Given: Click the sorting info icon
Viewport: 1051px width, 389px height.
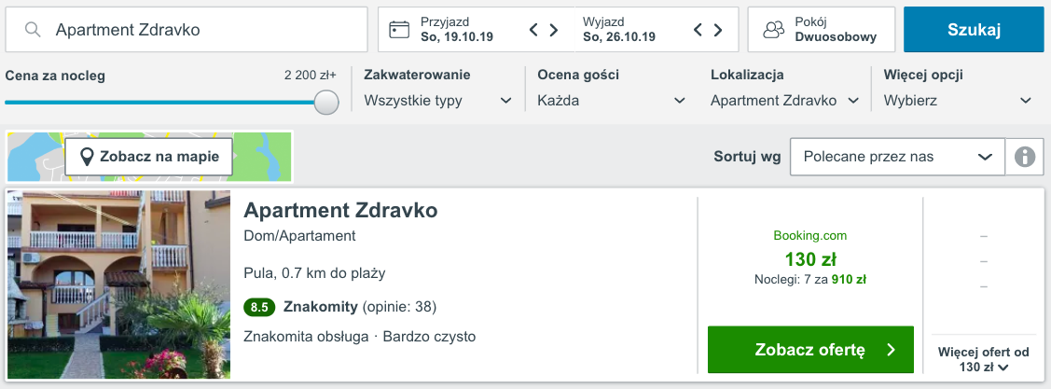Looking at the screenshot, I should pyautogui.click(x=1025, y=157).
